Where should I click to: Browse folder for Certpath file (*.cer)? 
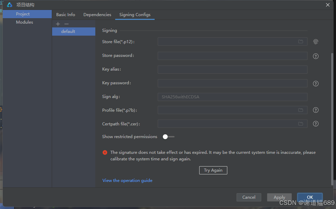300,124
